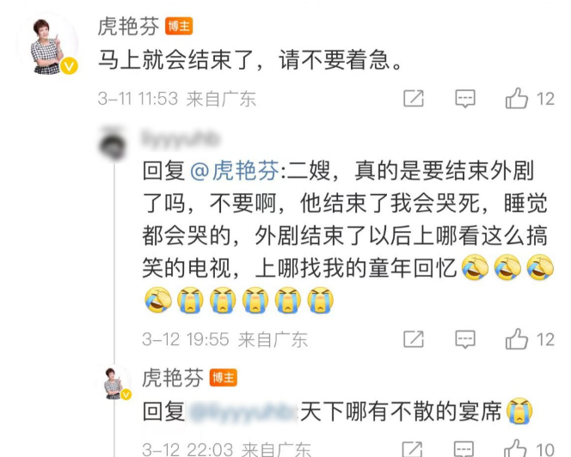Open comment text 马上就会结束了，请不要着急
The image size is (571, 457).
[x=250, y=59]
